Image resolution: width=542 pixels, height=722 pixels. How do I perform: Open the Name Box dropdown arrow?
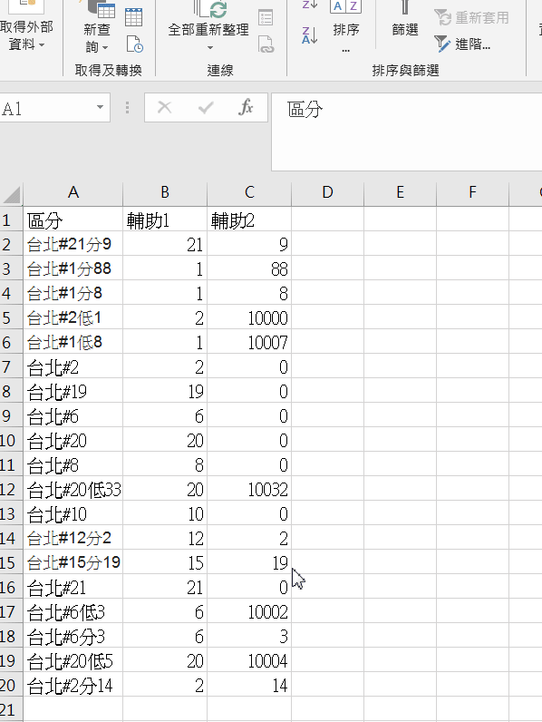click(x=100, y=107)
